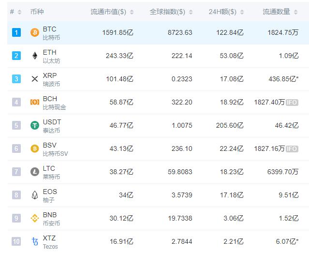Click LTC supply 6399.70万
This screenshot has width=309, height=253.
pos(283,172)
